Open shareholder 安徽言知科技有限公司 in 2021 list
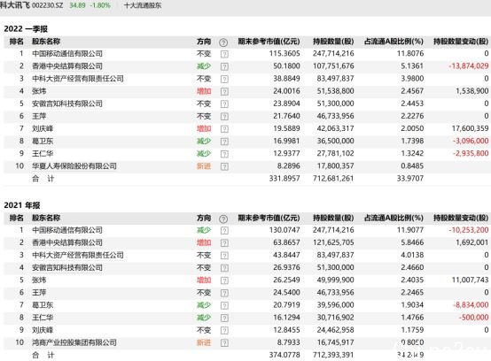Viewport: 491px width, 361px height. [x=67, y=267]
